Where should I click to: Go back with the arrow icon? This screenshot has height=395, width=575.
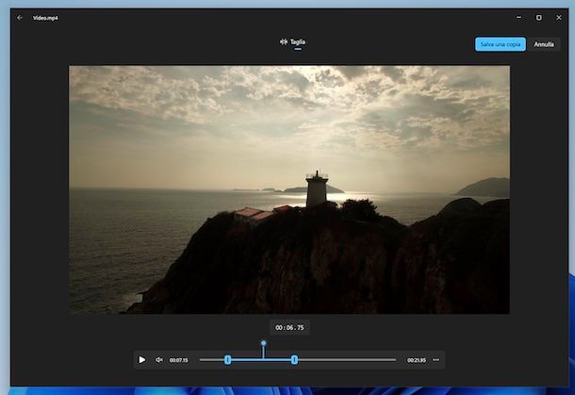(20, 18)
